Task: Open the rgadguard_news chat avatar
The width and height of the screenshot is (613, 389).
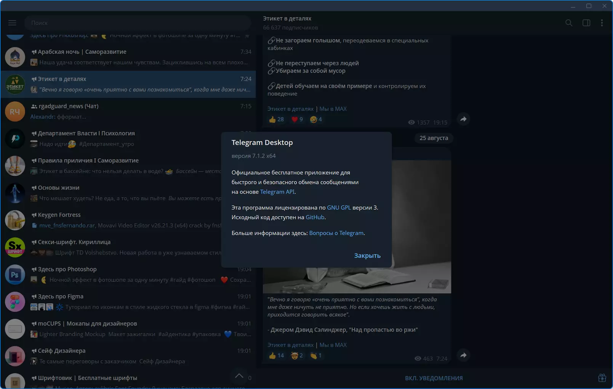Action: click(15, 111)
